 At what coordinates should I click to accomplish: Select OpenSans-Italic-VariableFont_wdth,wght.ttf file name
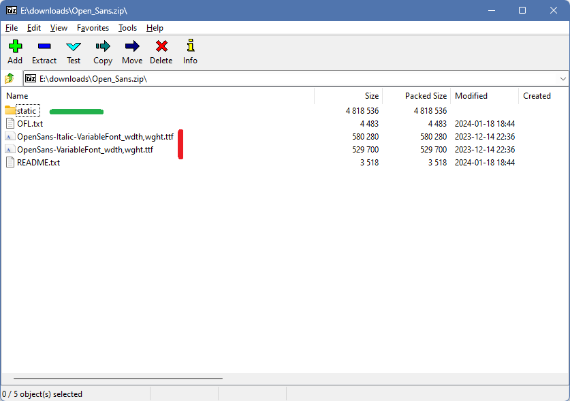(x=95, y=137)
